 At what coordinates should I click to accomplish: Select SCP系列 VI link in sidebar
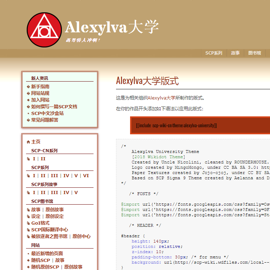tap(86, 176)
